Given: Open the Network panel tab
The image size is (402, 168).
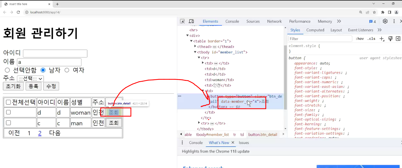Looking at the screenshot, I should [274, 21].
